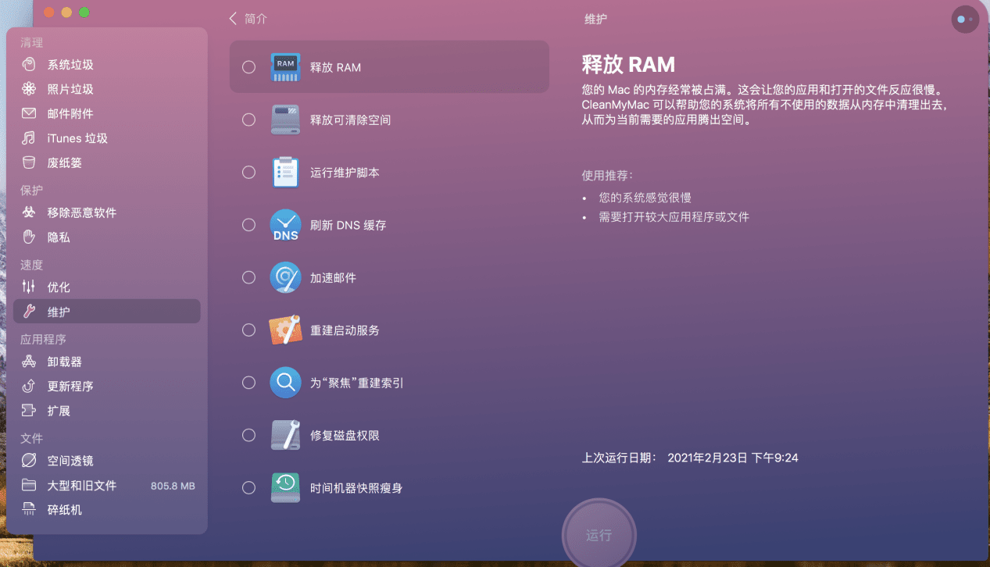The height and width of the screenshot is (567, 990).
Task: Click the 维护 title at window top
Action: [595, 18]
